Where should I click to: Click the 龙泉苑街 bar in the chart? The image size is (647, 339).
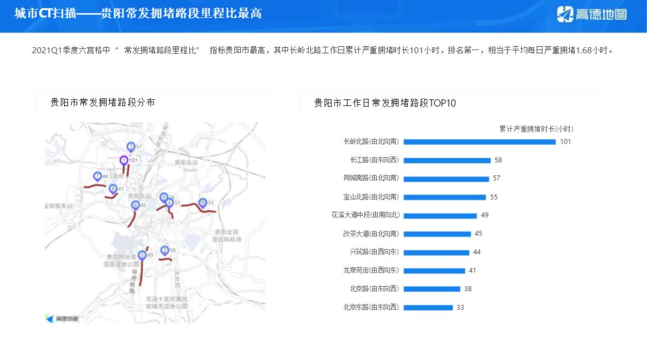click(x=434, y=271)
